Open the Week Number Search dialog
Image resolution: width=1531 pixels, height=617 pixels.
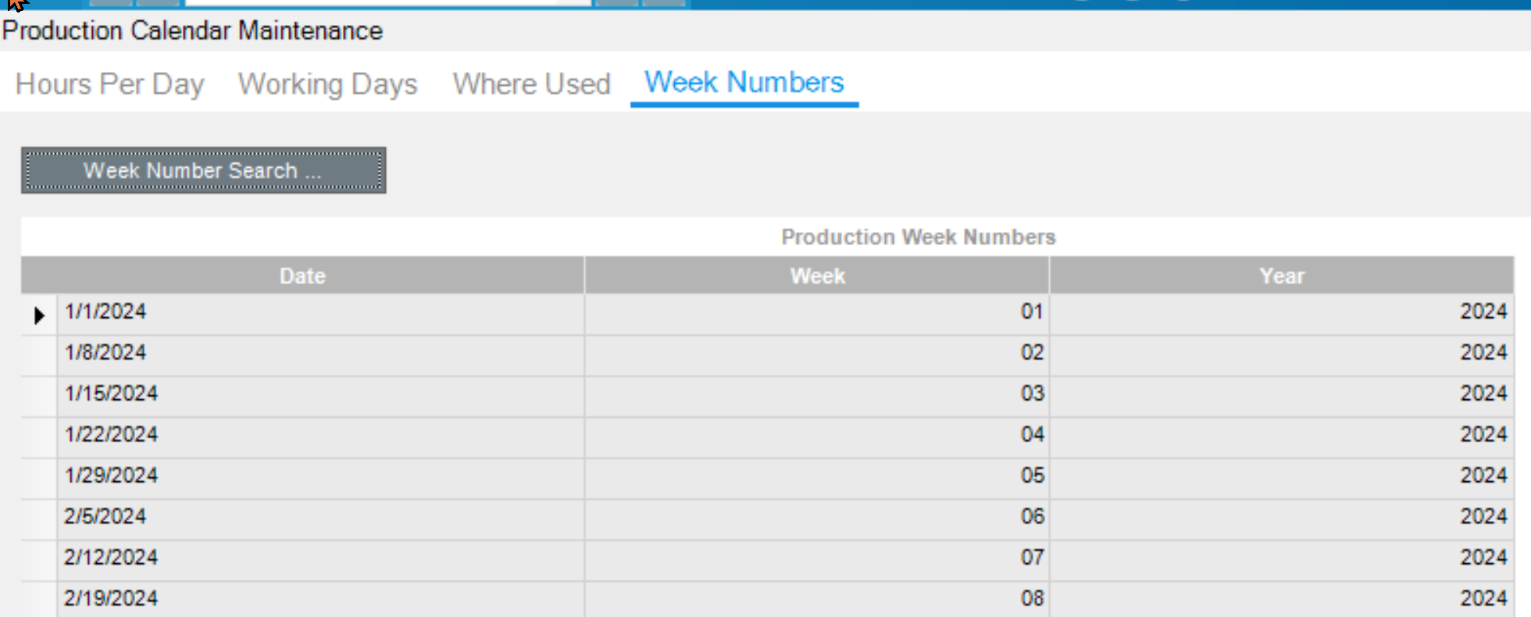(x=203, y=170)
